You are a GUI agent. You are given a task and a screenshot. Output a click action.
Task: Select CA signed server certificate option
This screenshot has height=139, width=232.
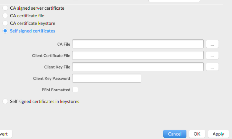pos(5,8)
